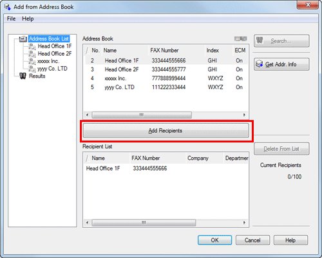Image resolution: width=322 pixels, height=258 pixels.
Task: Click the Head Office 2F contact icon in tree
Action: point(32,54)
